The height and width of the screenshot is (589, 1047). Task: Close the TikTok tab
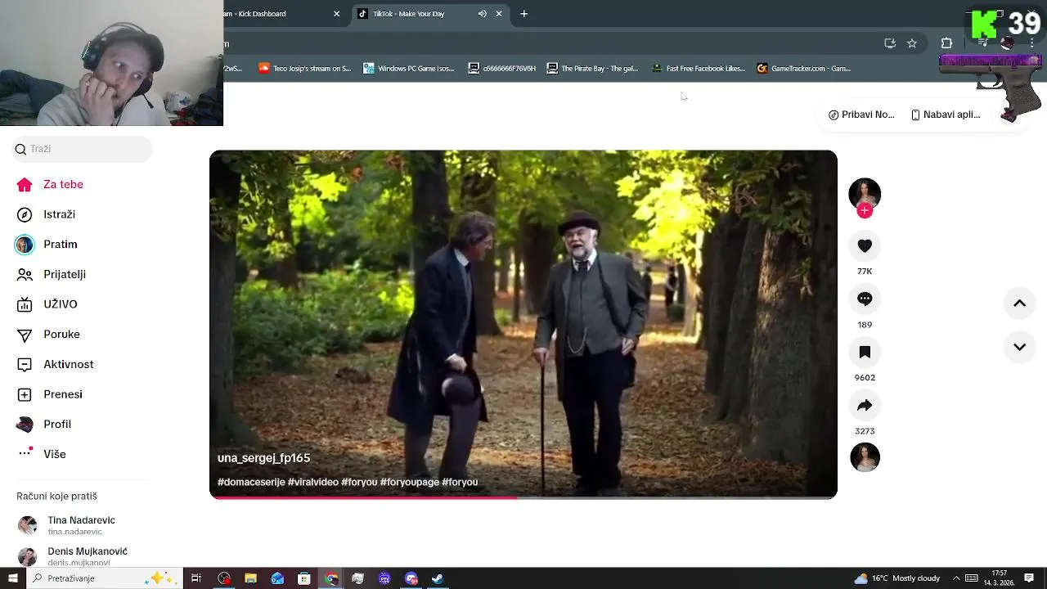(499, 14)
